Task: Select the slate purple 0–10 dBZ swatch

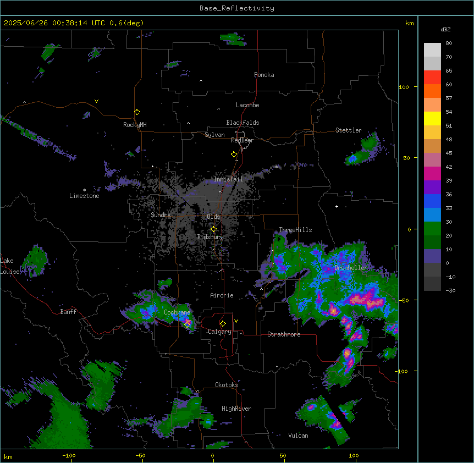Action: [432, 256]
